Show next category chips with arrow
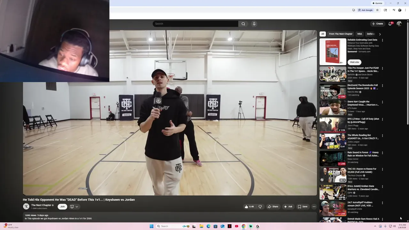 [x=380, y=34]
